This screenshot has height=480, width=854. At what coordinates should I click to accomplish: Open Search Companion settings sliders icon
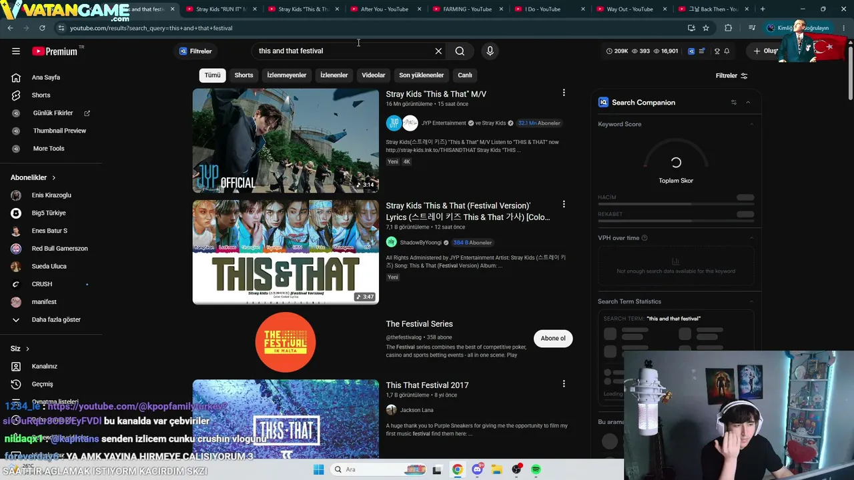click(734, 103)
